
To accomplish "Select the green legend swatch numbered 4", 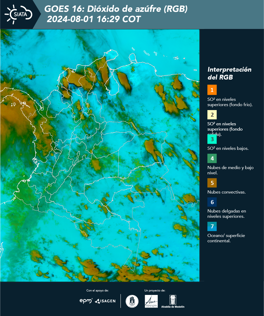I will [212, 159].
